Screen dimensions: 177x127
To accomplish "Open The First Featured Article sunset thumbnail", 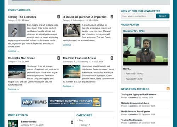I will (x=72, y=72).
